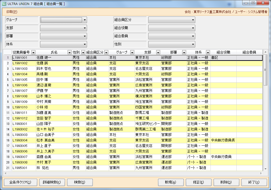Click the 全条件クリア(C) button

point(20,182)
